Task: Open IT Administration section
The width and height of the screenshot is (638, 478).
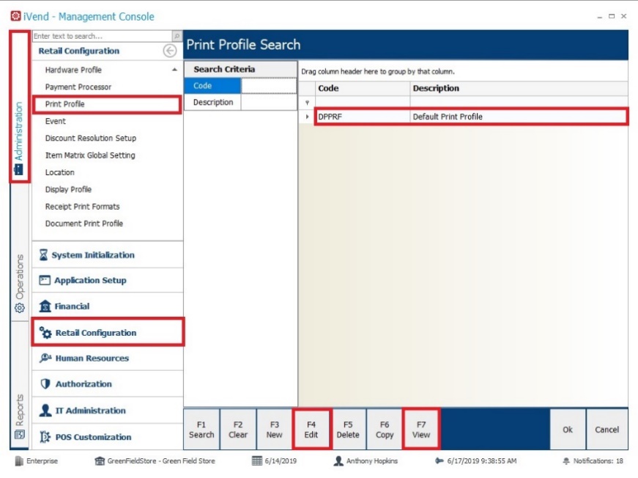Action: point(89,411)
